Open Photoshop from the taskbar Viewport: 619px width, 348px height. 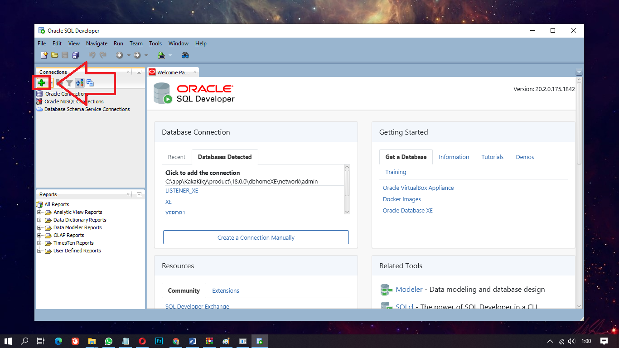(159, 341)
